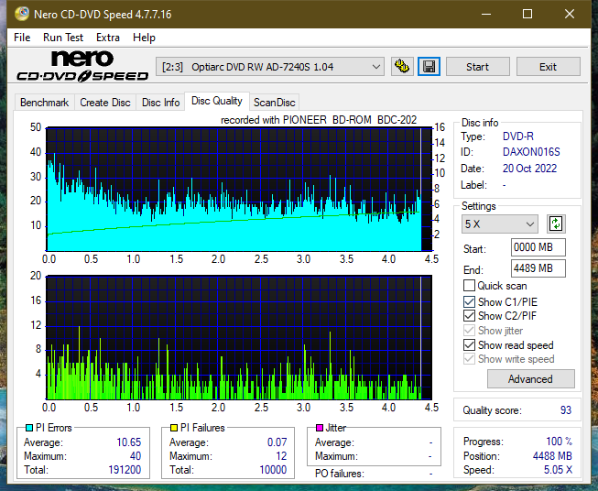Save results using the floppy disk icon

429,67
